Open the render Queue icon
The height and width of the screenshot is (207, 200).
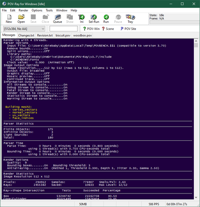57,19
